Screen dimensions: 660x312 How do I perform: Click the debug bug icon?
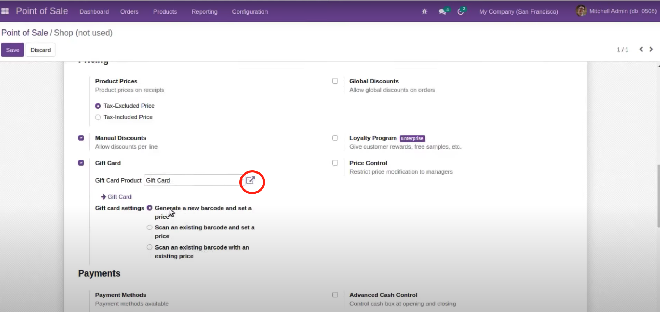point(424,11)
